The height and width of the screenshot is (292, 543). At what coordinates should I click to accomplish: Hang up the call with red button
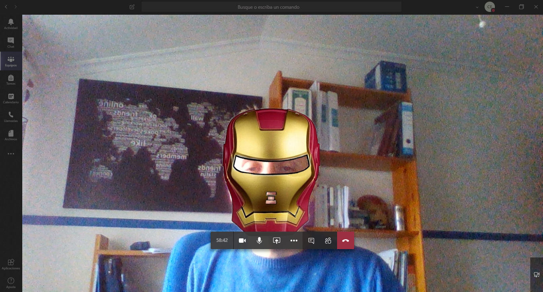click(x=345, y=240)
